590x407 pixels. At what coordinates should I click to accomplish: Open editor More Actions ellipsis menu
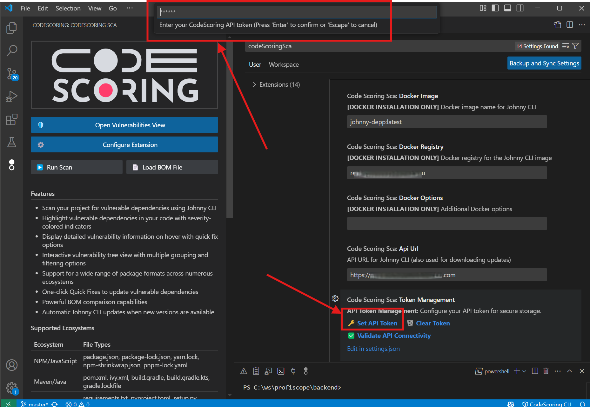[582, 25]
